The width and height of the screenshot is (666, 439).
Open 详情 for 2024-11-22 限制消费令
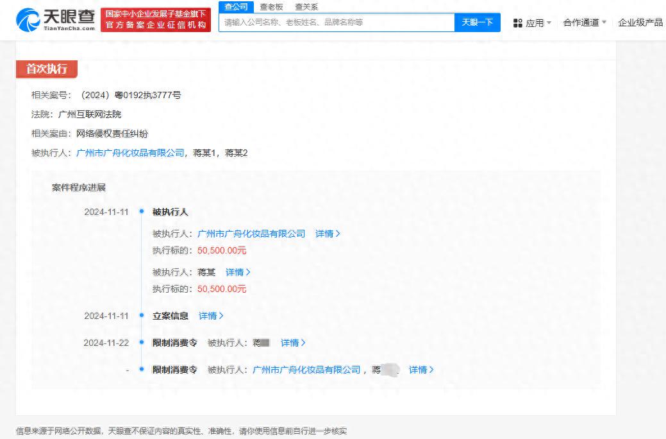292,343
